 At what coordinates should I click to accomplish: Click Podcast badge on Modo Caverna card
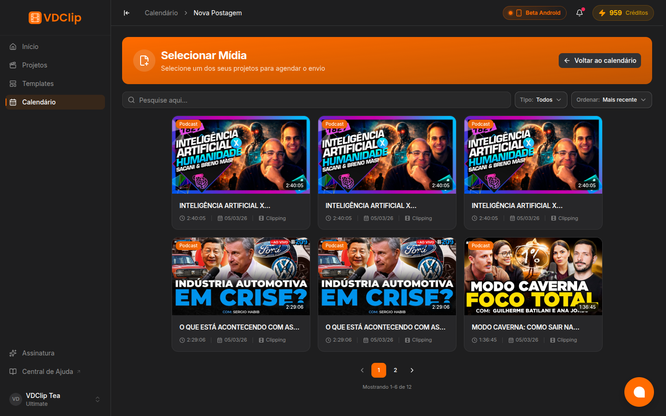click(x=481, y=246)
